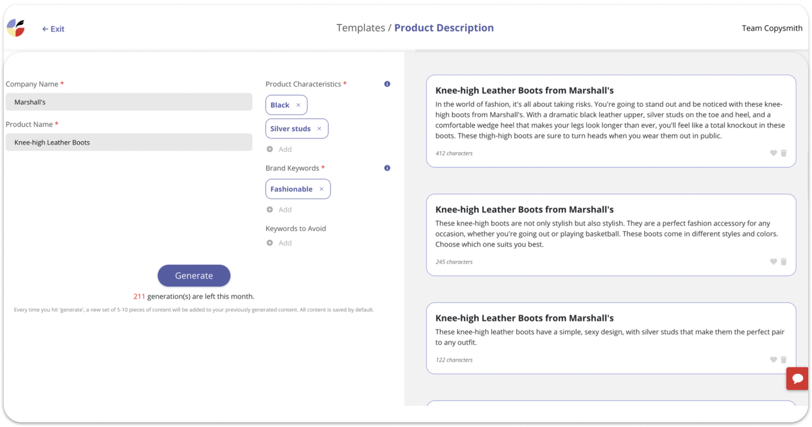The image size is (812, 427).
Task: Remove the Silver studs tag
Action: (319, 129)
